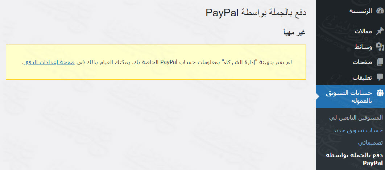The image size is (385, 170).
Task: Click the speech bubble icon beside تعليقات
Action: pyautogui.click(x=380, y=78)
